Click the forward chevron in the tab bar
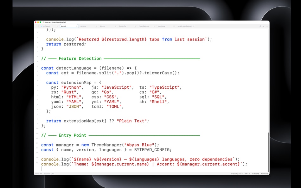This screenshot has width=301, height=188. [x=38, y=26]
